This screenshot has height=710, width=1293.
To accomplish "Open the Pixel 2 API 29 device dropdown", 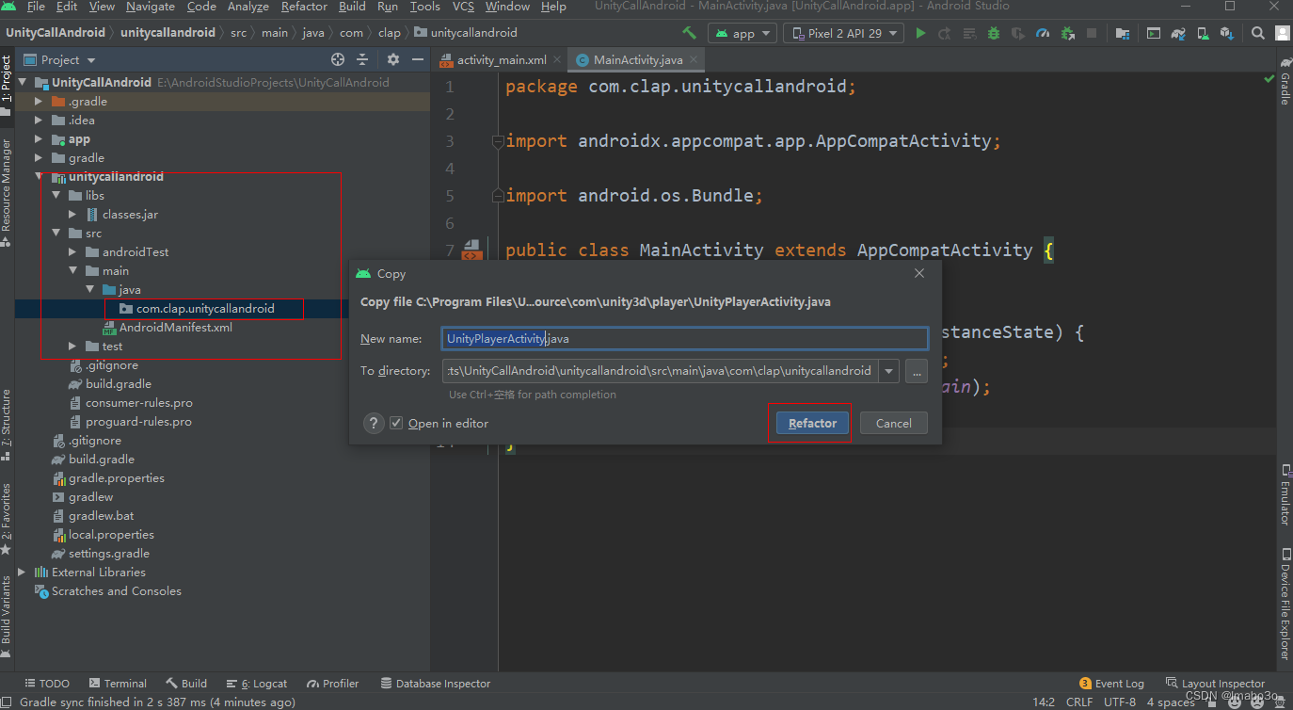I will (x=842, y=33).
